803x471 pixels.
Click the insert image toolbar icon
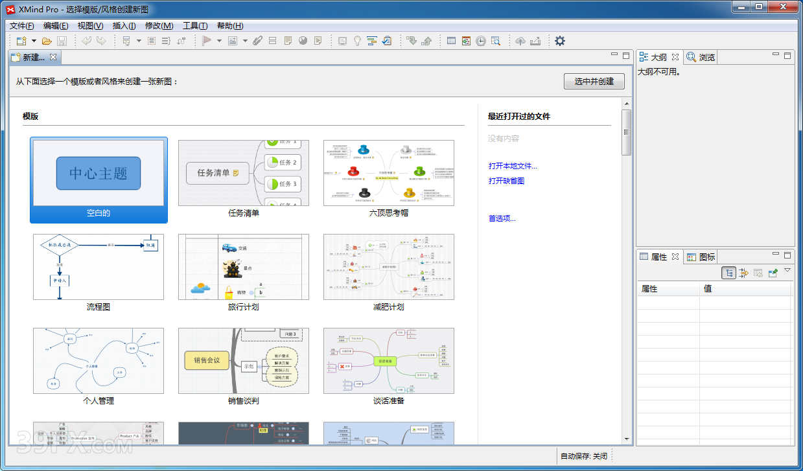[x=232, y=41]
